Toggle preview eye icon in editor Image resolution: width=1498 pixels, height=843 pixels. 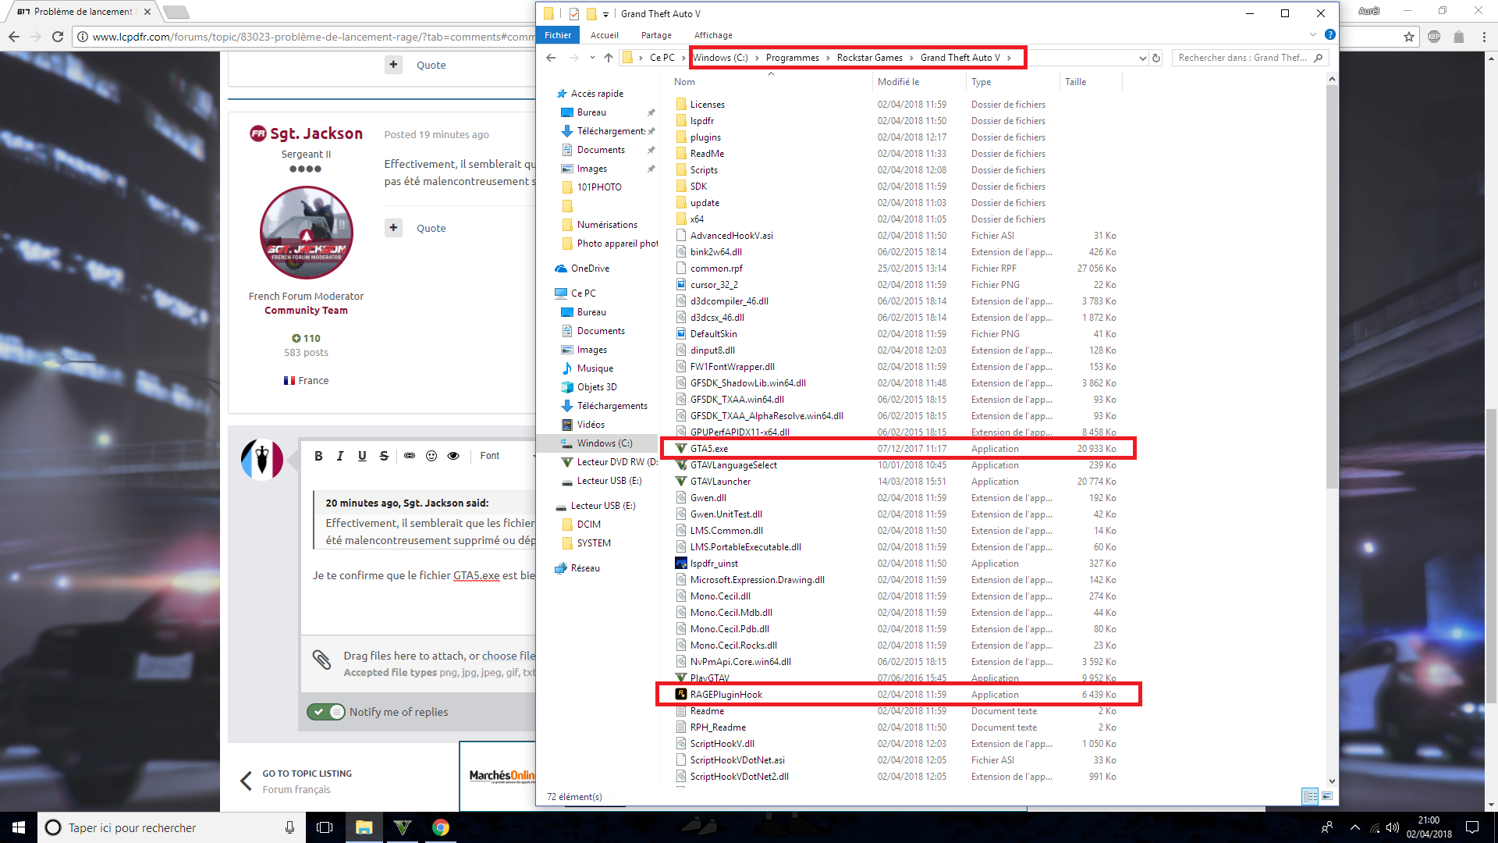(x=453, y=456)
